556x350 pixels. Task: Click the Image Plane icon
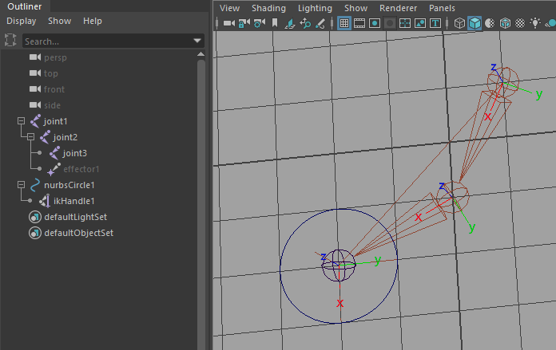point(290,23)
